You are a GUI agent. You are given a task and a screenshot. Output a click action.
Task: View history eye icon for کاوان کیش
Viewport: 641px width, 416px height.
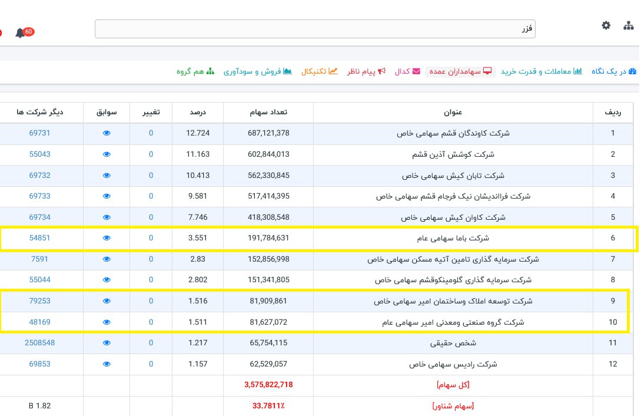tap(107, 217)
